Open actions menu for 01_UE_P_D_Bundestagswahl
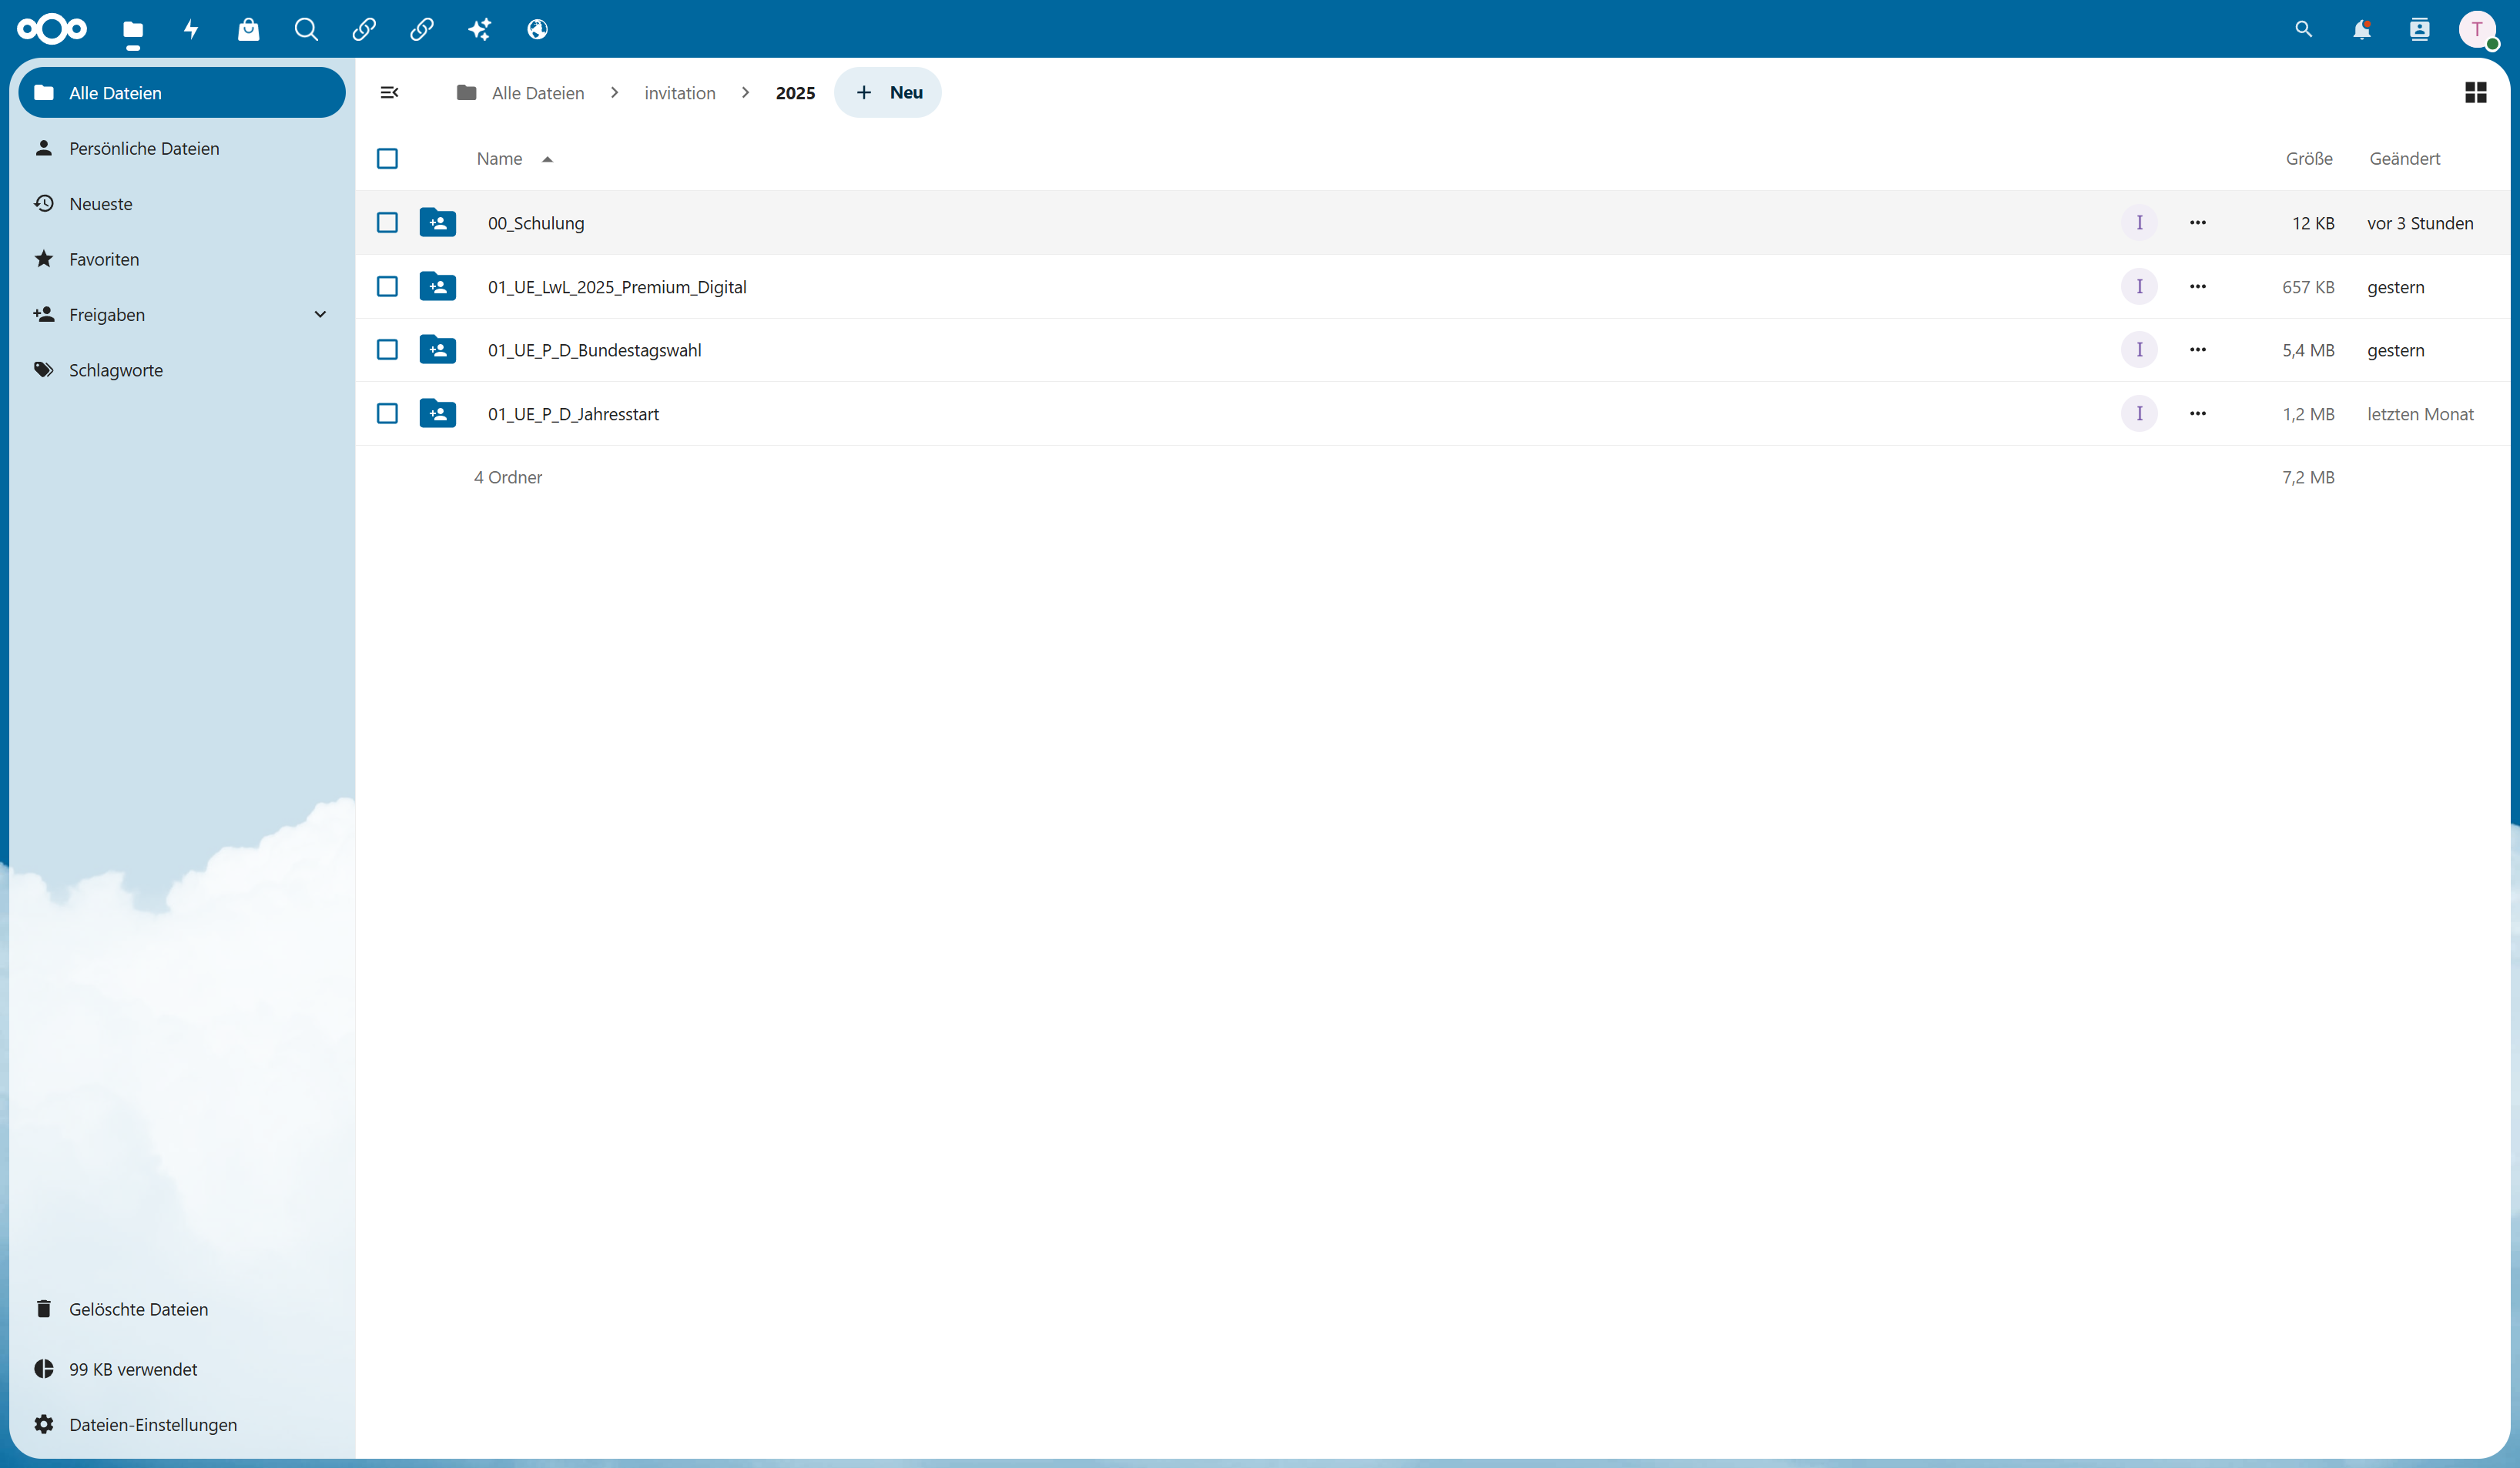Viewport: 2520px width, 1468px height. (x=2198, y=349)
